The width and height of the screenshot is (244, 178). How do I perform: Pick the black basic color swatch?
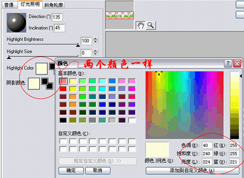pyautogui.click(x=63, y=120)
